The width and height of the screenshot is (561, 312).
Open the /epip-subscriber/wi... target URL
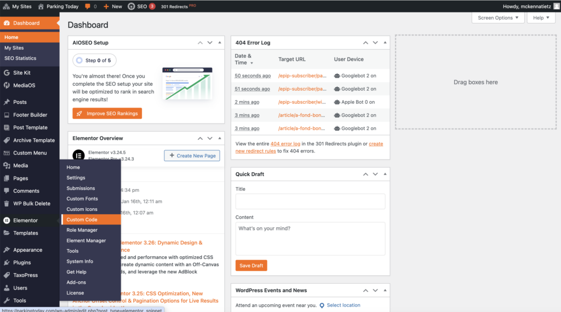[302, 102]
